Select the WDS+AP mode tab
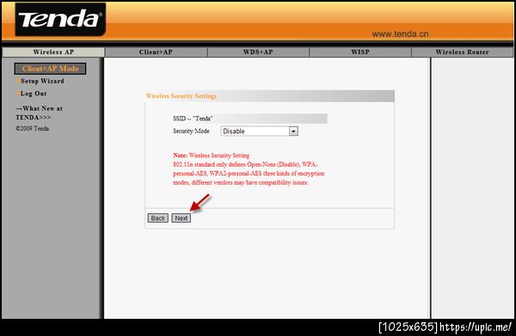Image resolution: width=516 pixels, height=336 pixels. click(258, 52)
